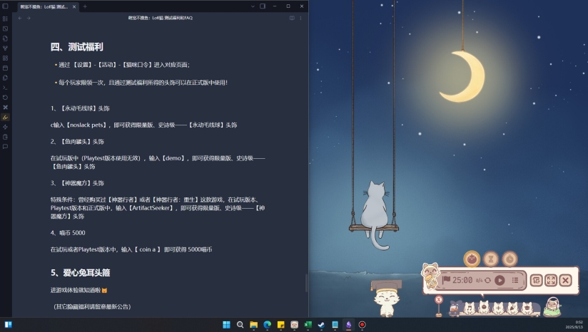The width and height of the screenshot is (588, 332).
Task: Click the music note cat on bus
Action: (469, 308)
